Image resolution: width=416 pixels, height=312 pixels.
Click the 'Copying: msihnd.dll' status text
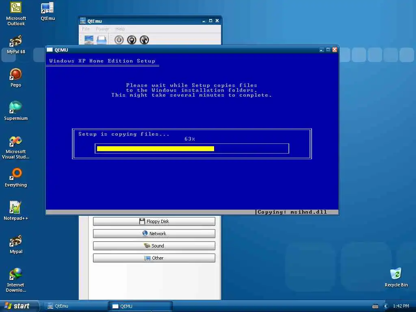point(292,212)
